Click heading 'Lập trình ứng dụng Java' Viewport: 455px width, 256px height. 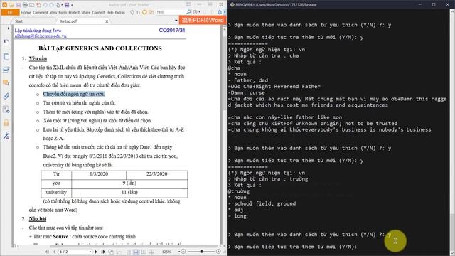click(x=38, y=31)
